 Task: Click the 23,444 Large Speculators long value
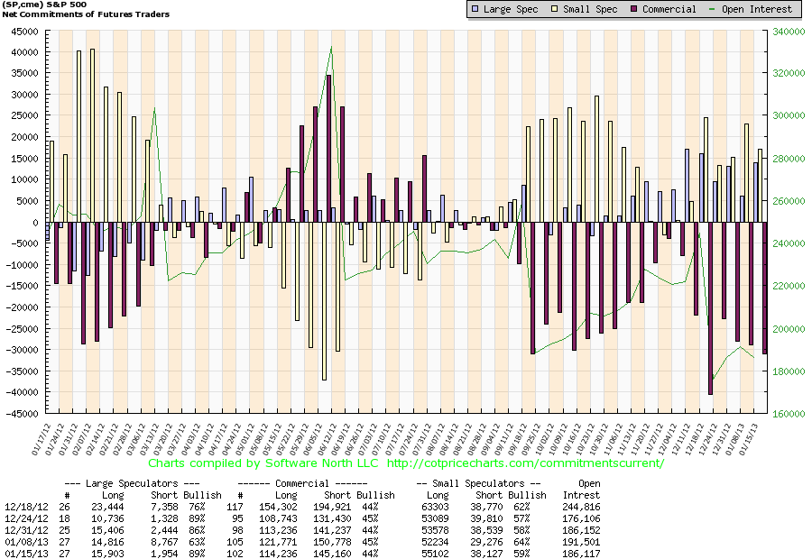[107, 508]
